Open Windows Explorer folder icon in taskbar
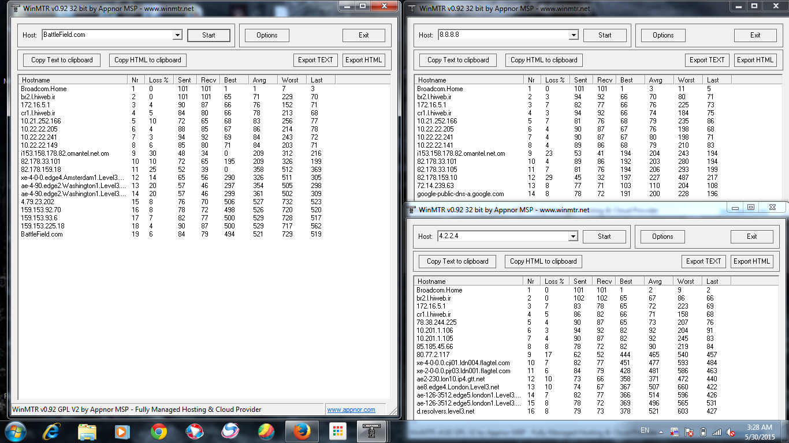 click(x=87, y=431)
